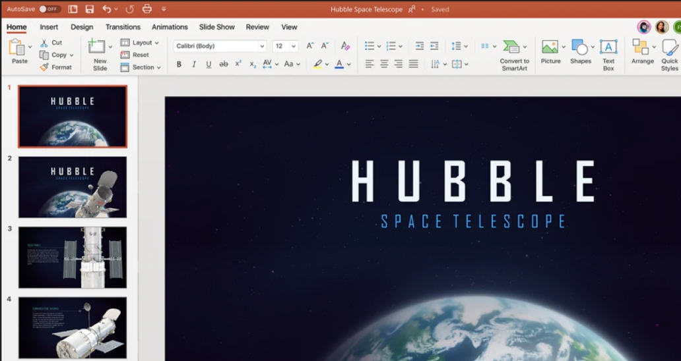Open the Animations tab

(170, 27)
